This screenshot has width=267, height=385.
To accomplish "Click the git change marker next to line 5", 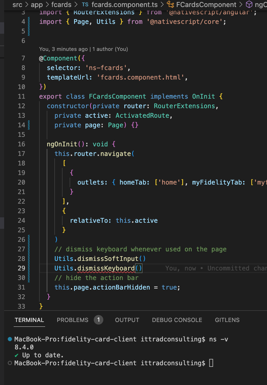I will [29, 31].
